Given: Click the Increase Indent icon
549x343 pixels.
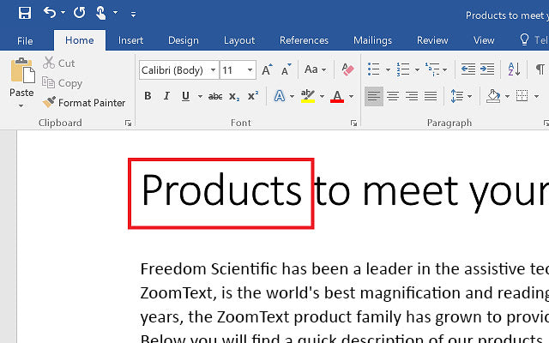Looking at the screenshot, I should click(x=489, y=69).
